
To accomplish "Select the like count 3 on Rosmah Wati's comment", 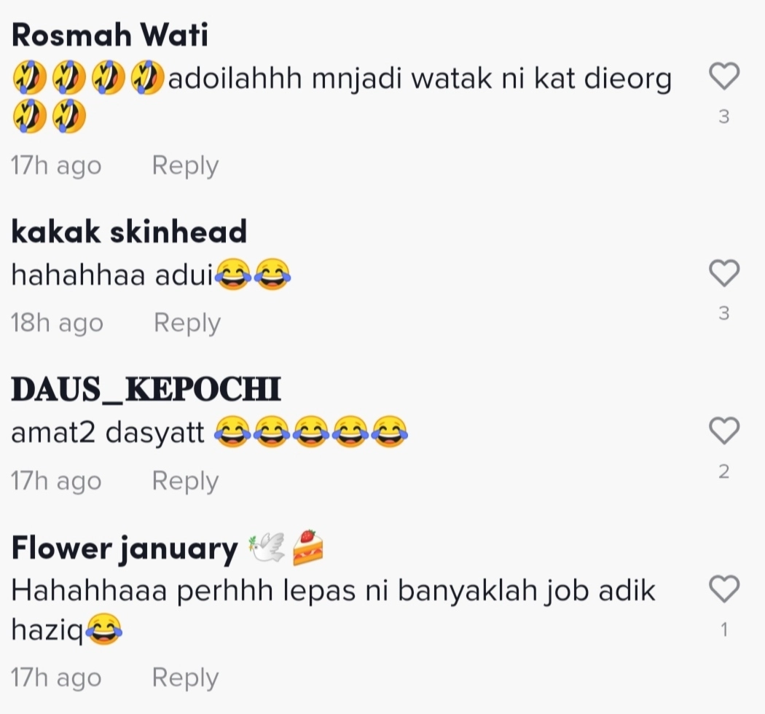I will (724, 117).
